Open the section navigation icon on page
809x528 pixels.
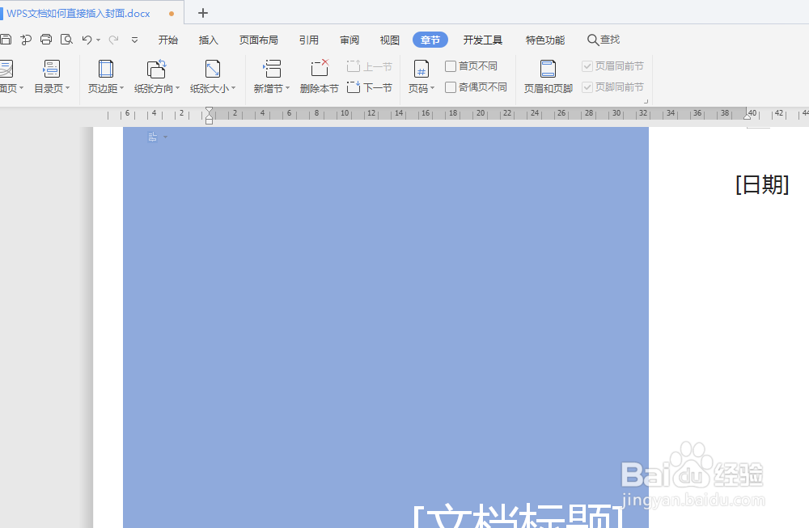point(152,137)
